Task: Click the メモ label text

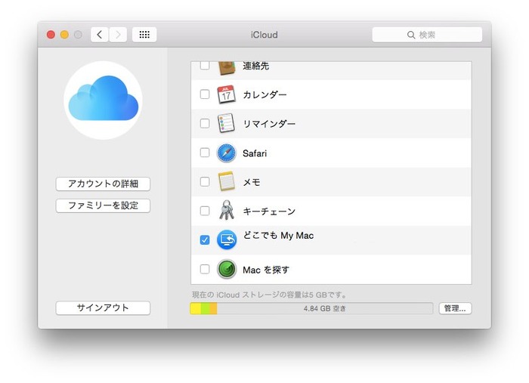Action: click(x=252, y=182)
